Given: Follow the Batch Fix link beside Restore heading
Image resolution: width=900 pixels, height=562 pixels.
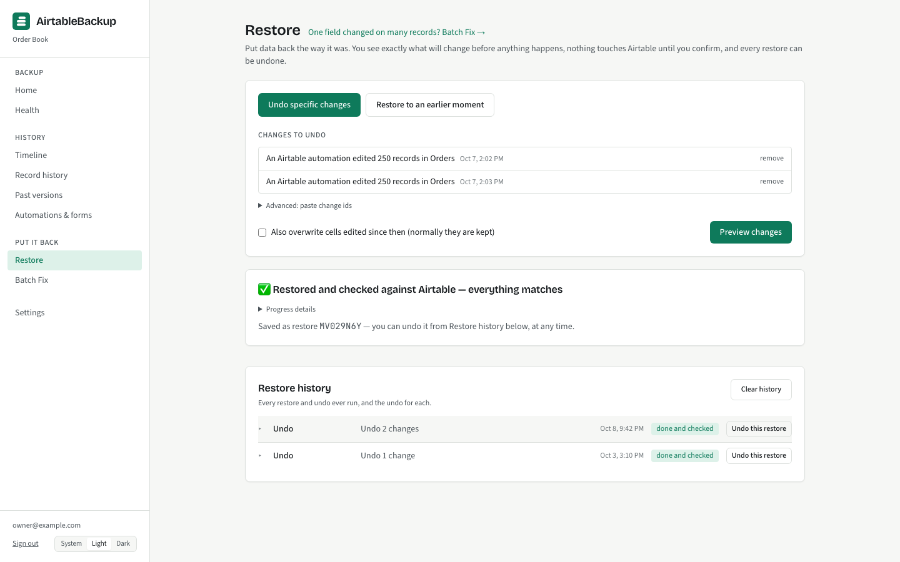Looking at the screenshot, I should (397, 32).
